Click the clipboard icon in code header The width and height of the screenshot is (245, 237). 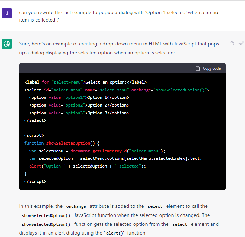[x=198, y=68]
